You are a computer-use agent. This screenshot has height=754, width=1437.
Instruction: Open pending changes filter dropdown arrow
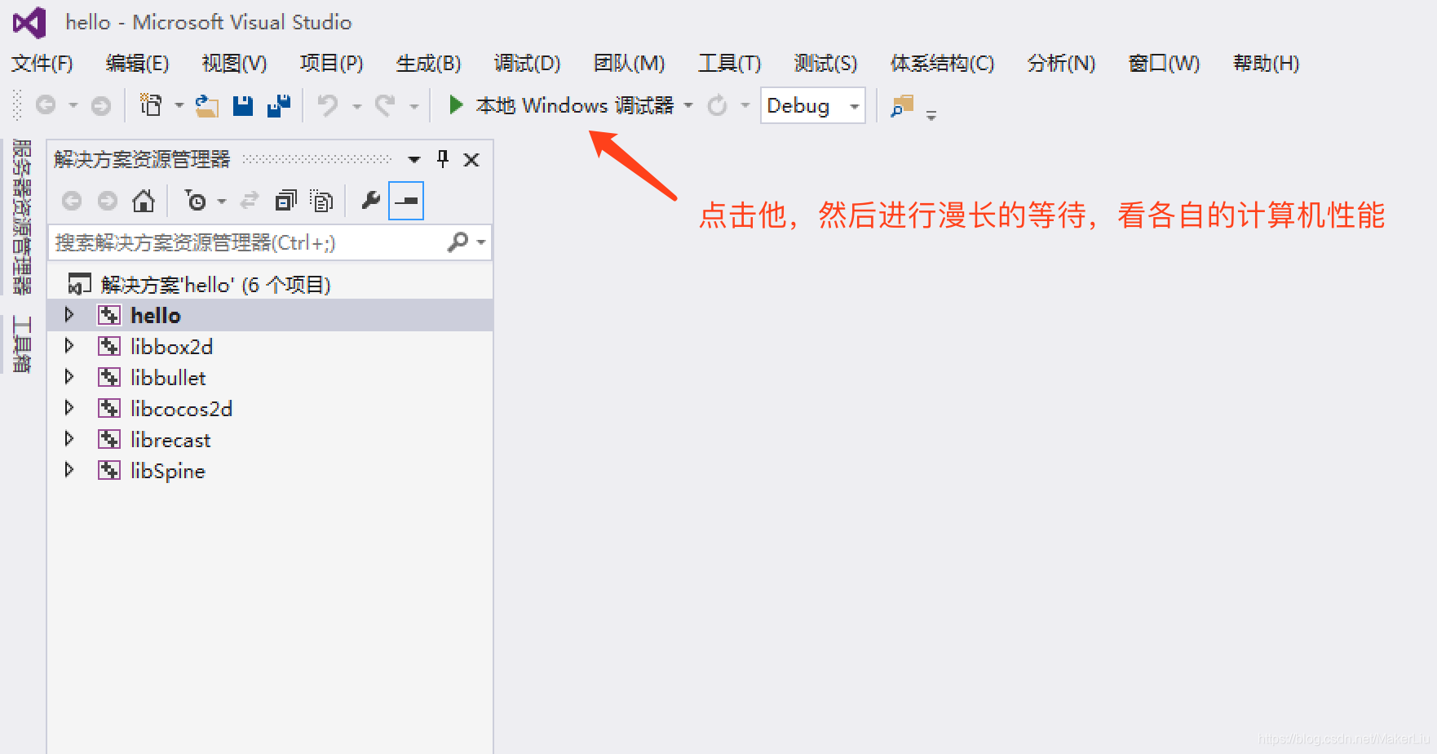[x=222, y=202]
